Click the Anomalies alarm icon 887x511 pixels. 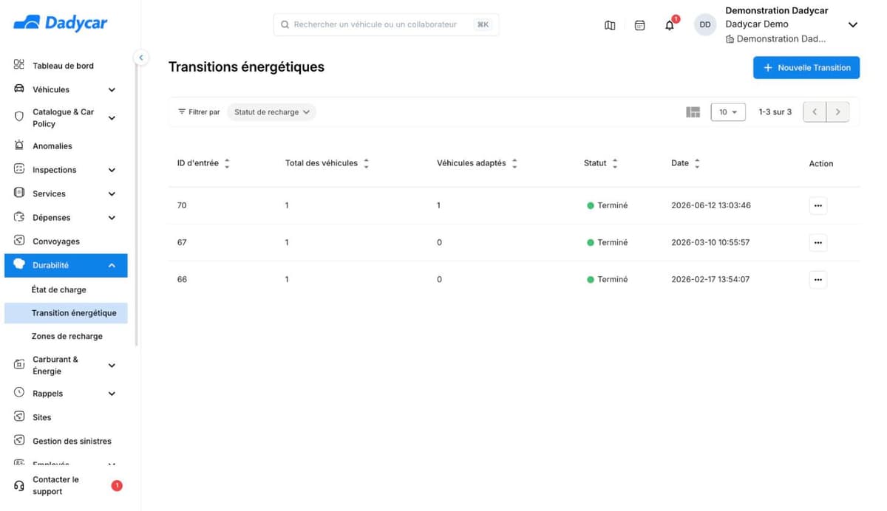[x=19, y=145]
